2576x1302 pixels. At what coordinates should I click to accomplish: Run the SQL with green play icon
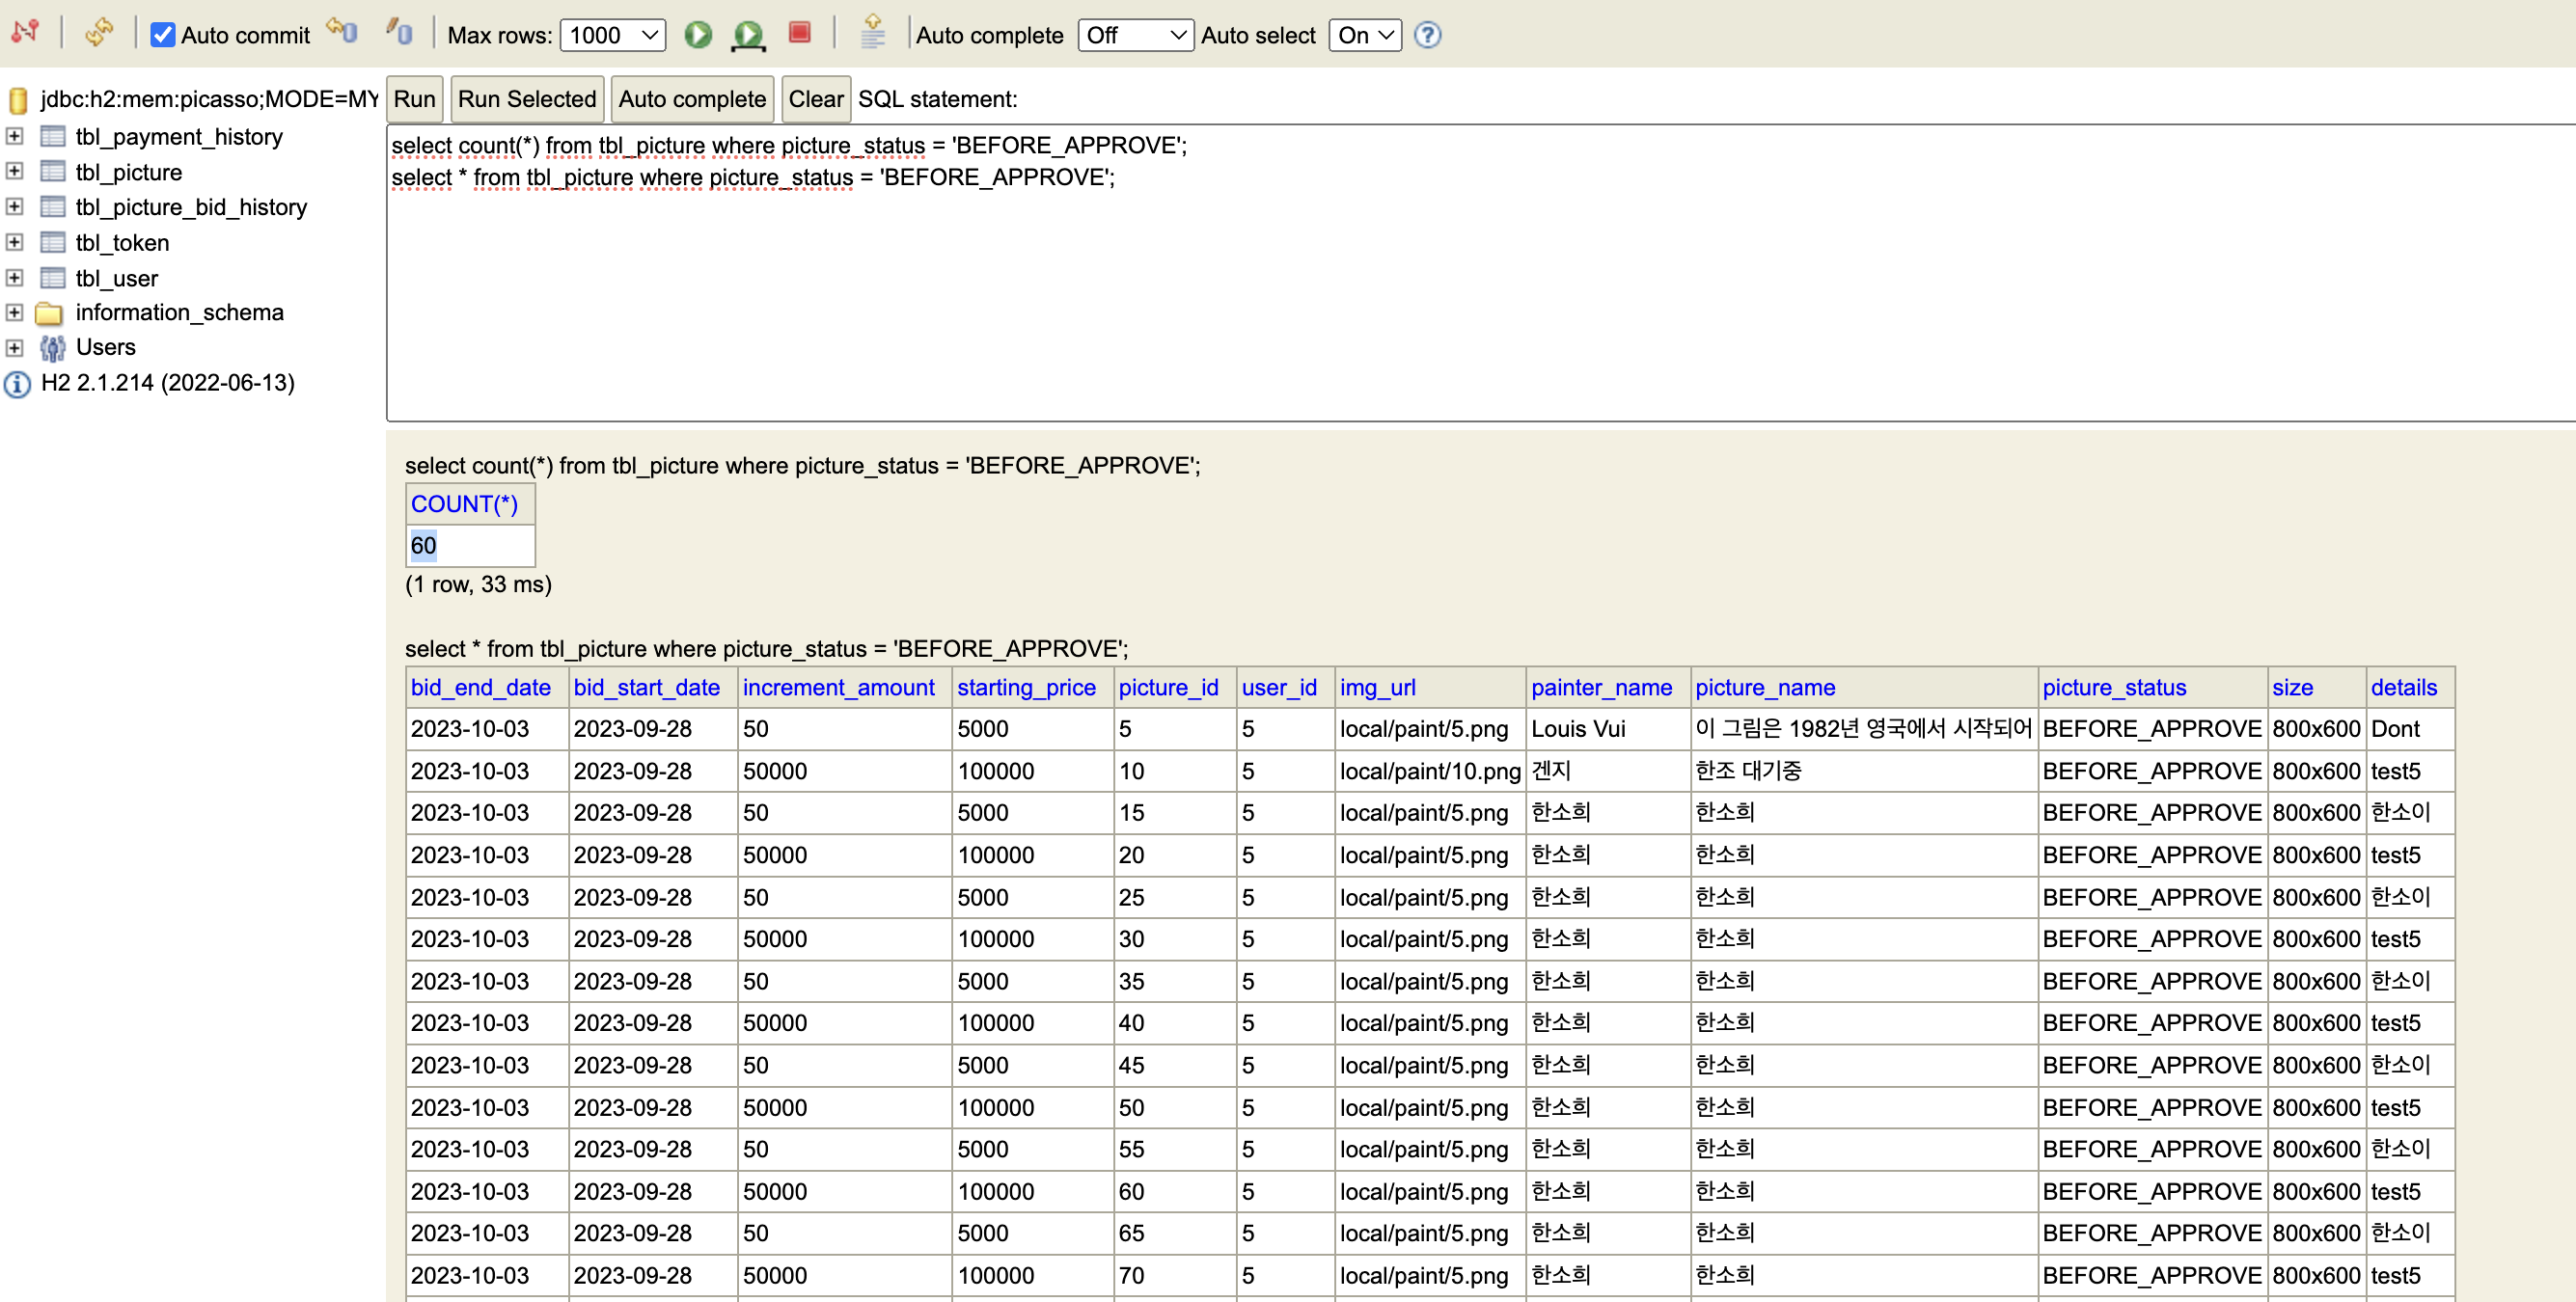pos(697,35)
